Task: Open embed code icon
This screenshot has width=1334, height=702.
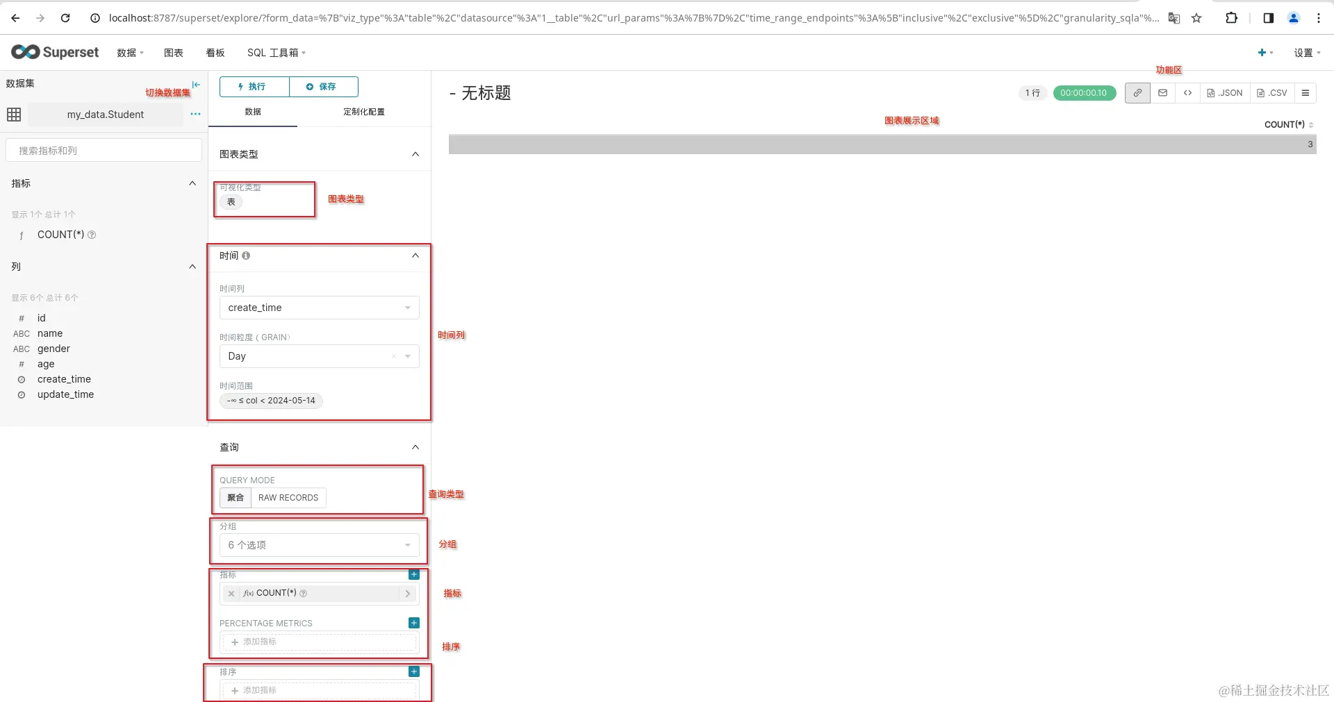Action: click(x=1187, y=93)
